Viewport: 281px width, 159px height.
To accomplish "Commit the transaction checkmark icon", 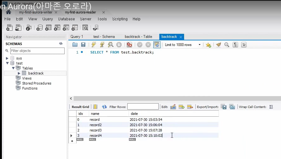I will pos(140,45).
